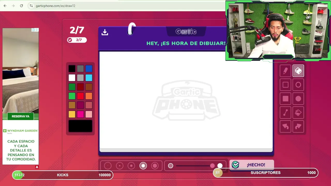The width and height of the screenshot is (331, 186).
Task: Pick the dark gray color swatch
Action: (x=80, y=69)
